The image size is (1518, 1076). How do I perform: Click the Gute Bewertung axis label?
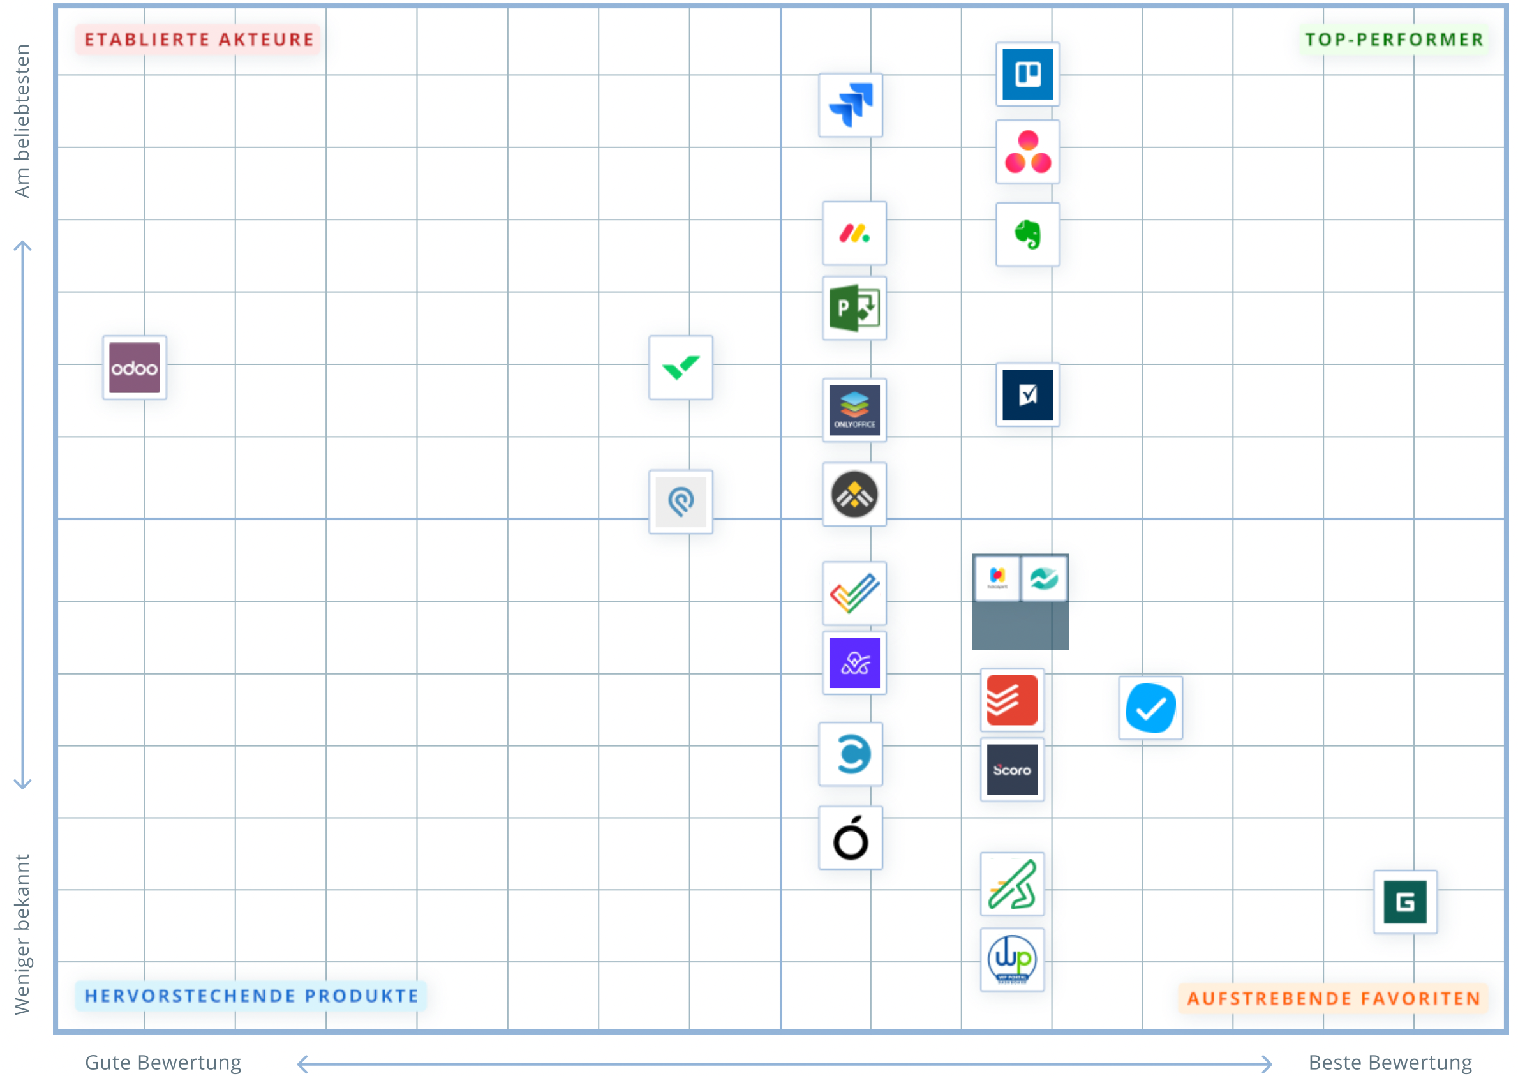pos(163,1062)
